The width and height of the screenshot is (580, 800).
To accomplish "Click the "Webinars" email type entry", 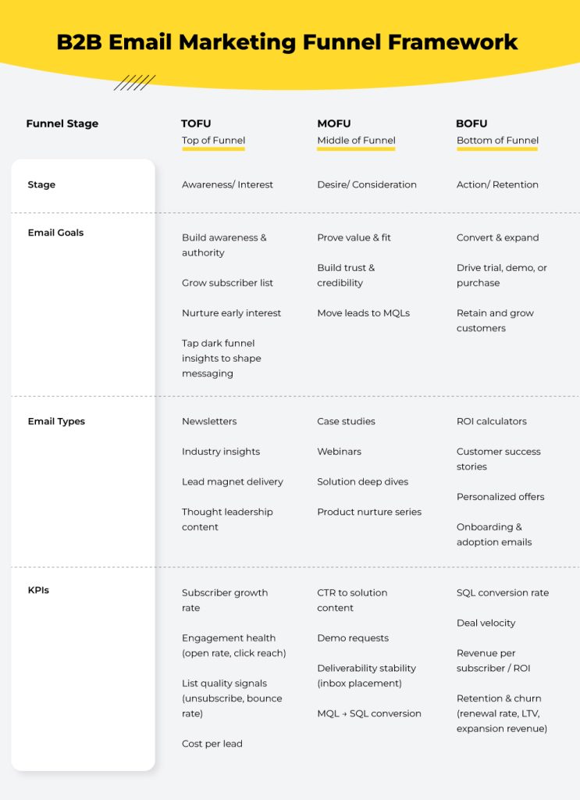I will [339, 452].
